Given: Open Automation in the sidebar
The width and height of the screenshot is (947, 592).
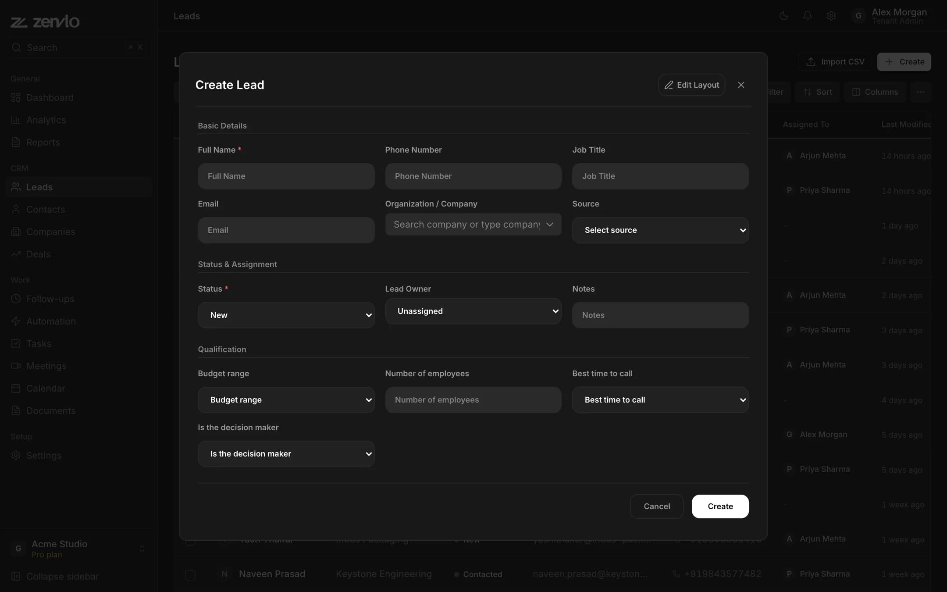Looking at the screenshot, I should click(79, 321).
